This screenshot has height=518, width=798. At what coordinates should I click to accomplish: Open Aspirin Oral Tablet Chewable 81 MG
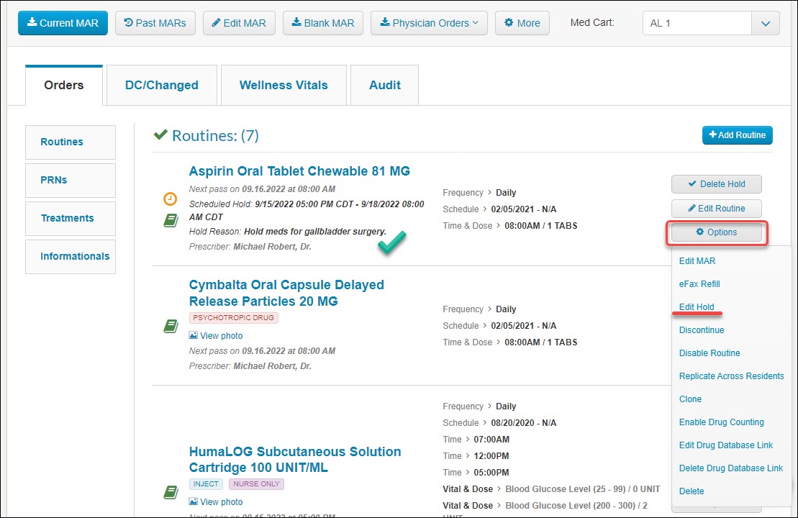coord(299,171)
